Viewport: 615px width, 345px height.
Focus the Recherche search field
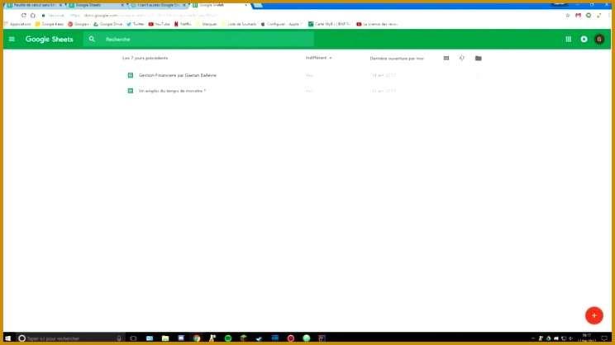point(198,39)
